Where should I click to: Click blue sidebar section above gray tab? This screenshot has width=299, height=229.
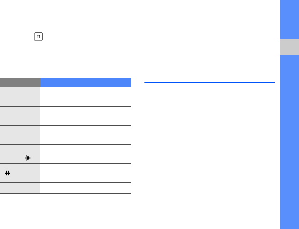click(289, 19)
